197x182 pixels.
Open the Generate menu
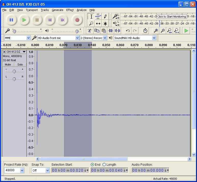(58, 10)
